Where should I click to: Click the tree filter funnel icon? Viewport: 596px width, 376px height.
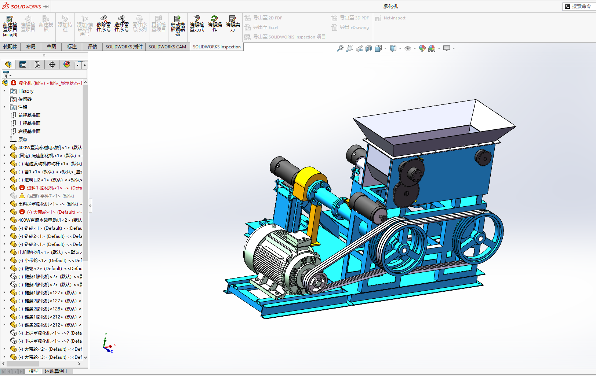pyautogui.click(x=7, y=74)
